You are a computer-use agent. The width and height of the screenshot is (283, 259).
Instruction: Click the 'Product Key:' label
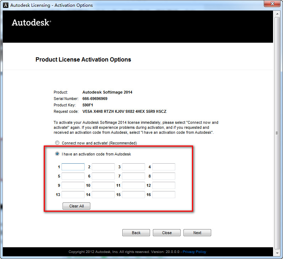click(x=65, y=105)
